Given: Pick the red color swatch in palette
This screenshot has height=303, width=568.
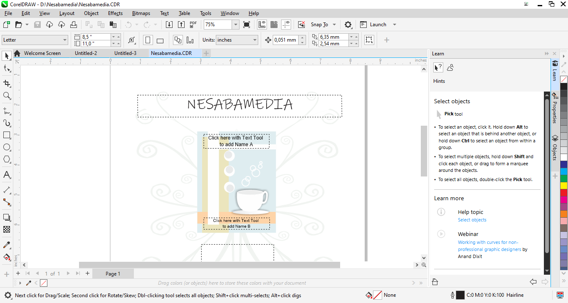Looking at the screenshot, I should tap(564, 193).
